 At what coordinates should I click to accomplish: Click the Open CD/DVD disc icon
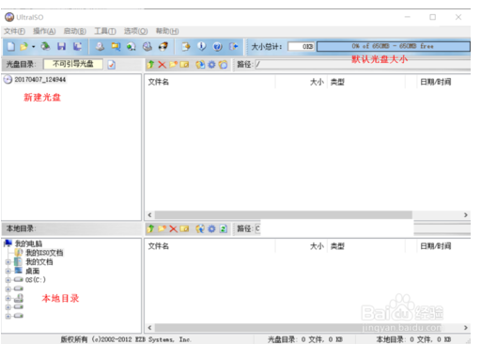click(46, 47)
